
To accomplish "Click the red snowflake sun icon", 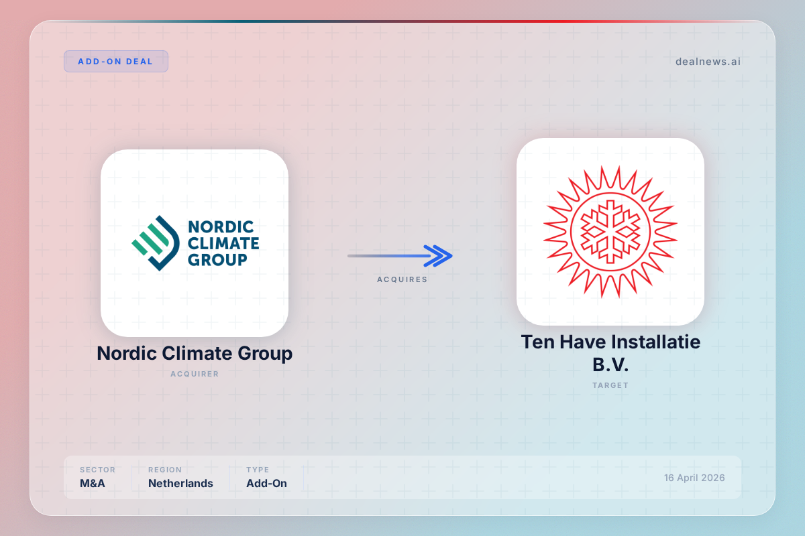I will 610,232.
